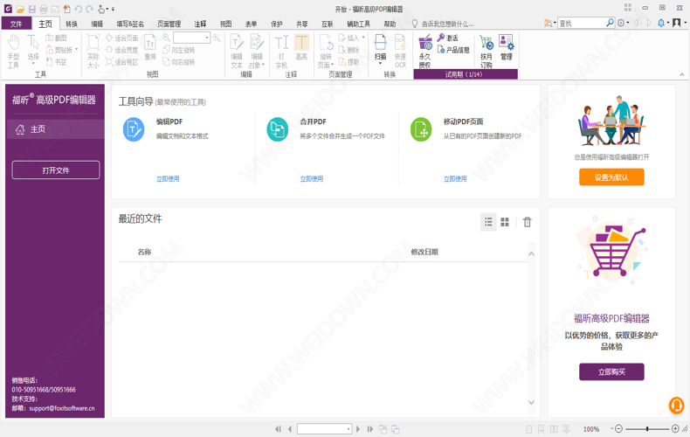
Task: Collapse the ribbon with the chevron
Action: point(682,75)
